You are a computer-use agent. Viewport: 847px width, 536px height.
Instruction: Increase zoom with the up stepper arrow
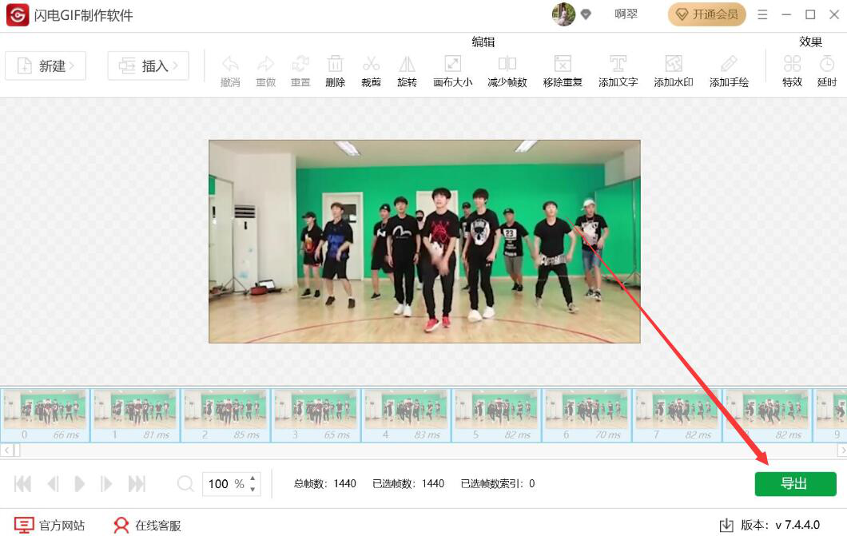pyautogui.click(x=253, y=478)
